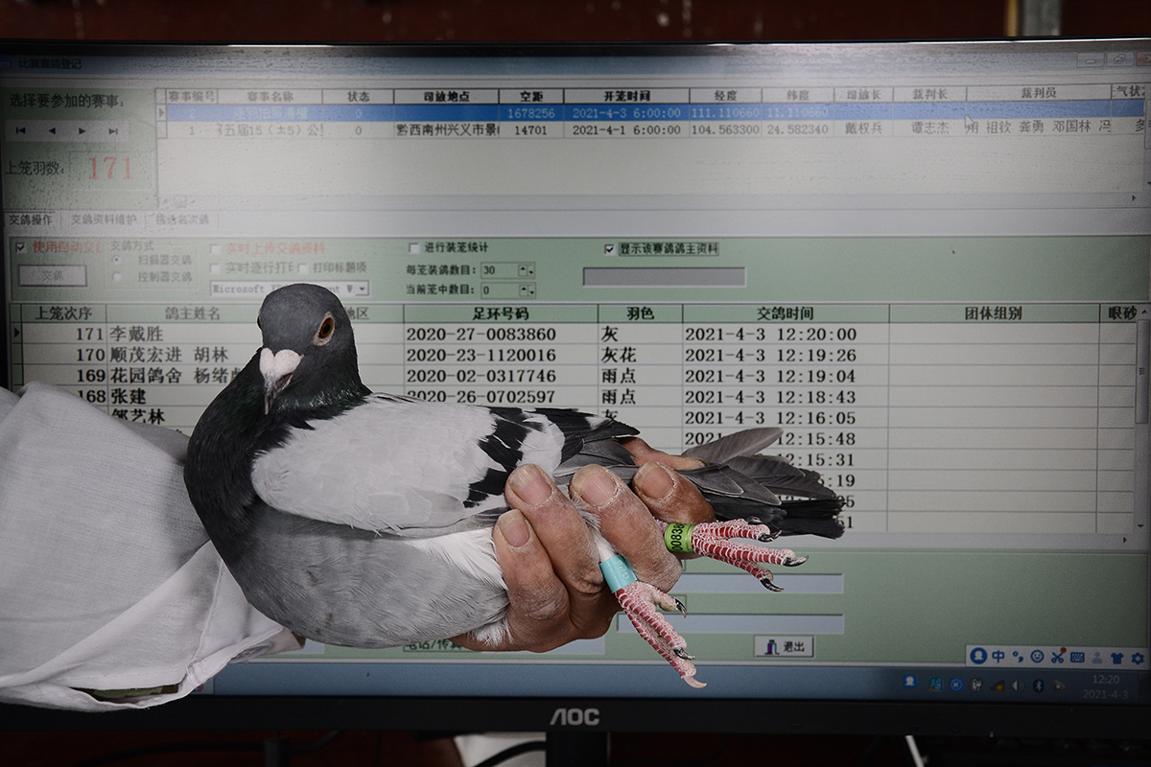Enable the 实时上传交鸽资料 checkbox
The height and width of the screenshot is (767, 1151).
coord(215,248)
